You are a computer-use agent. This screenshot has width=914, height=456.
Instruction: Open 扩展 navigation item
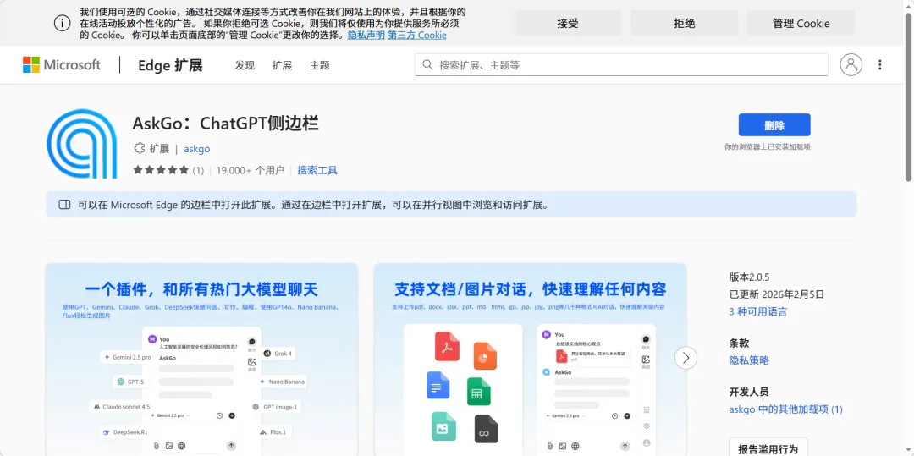pos(282,65)
